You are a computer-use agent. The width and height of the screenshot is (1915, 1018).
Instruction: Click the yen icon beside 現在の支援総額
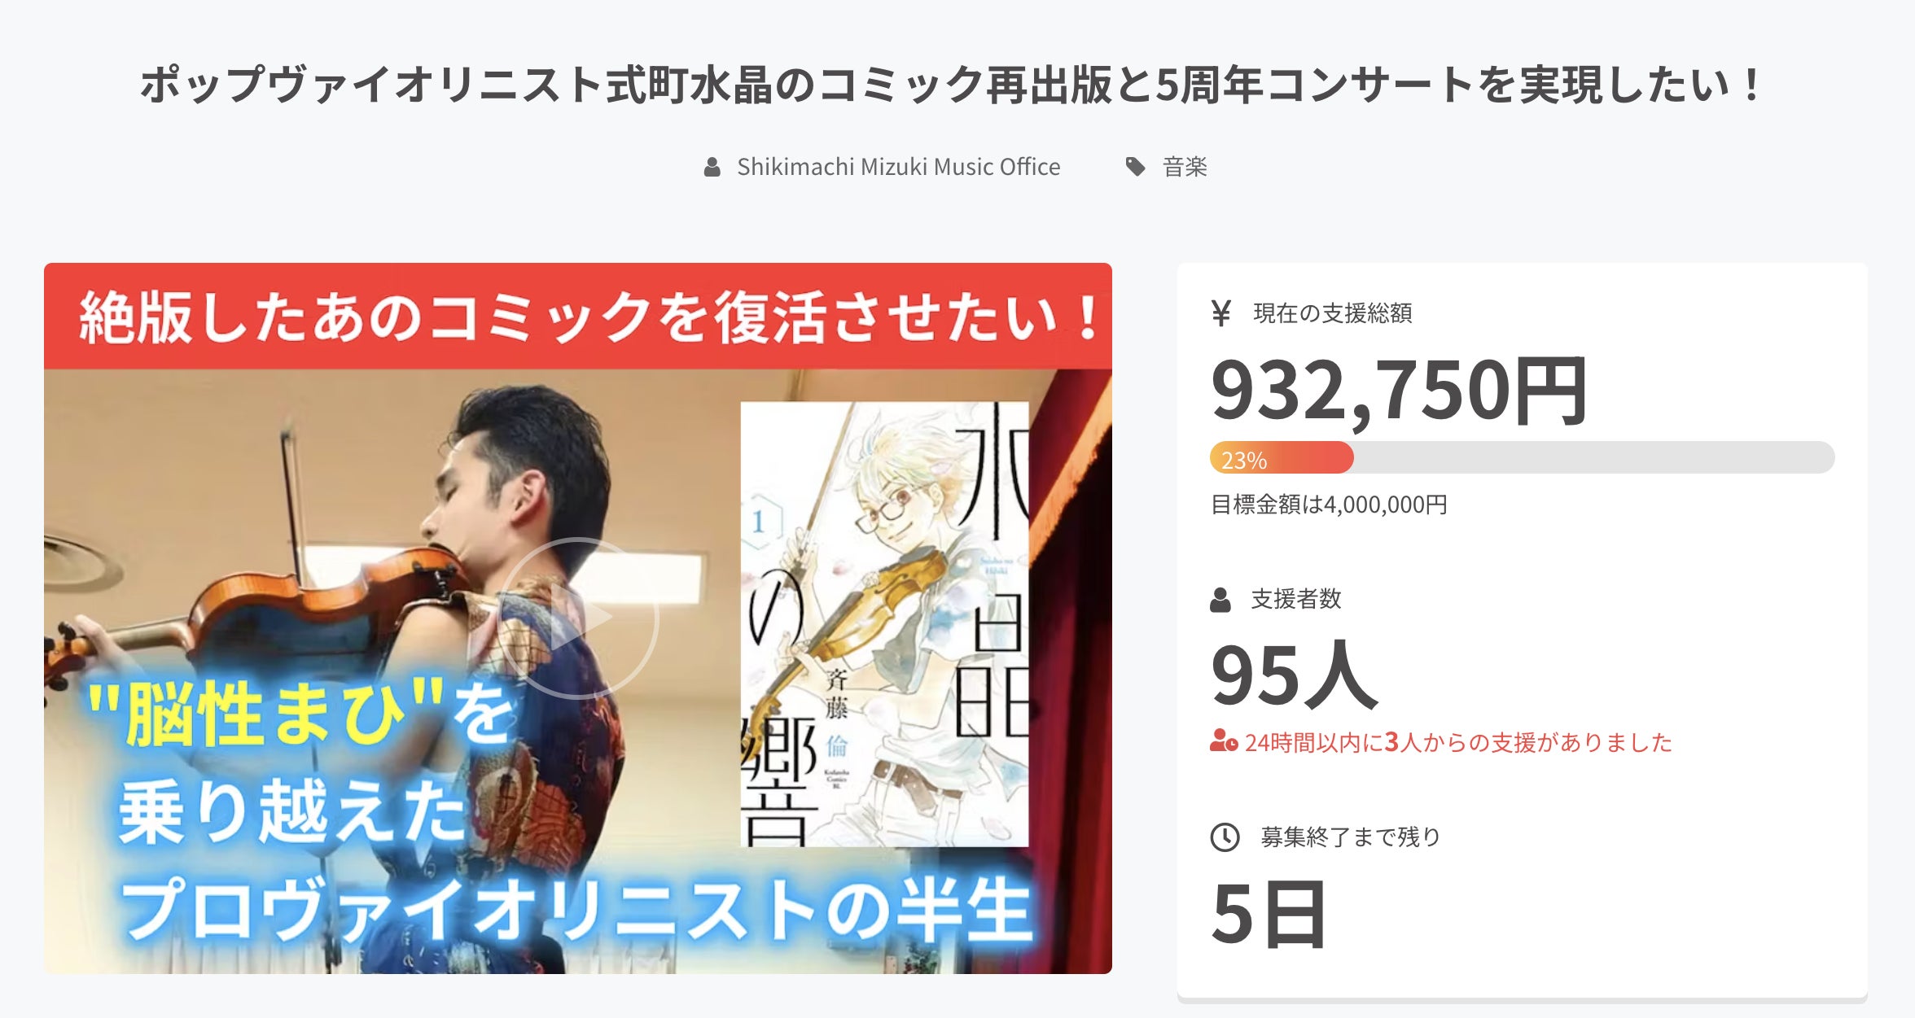pyautogui.click(x=1220, y=313)
